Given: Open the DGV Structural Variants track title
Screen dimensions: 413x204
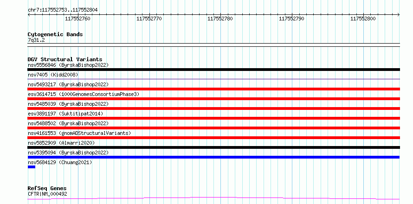Looking at the screenshot, I should pyautogui.click(x=65, y=59).
